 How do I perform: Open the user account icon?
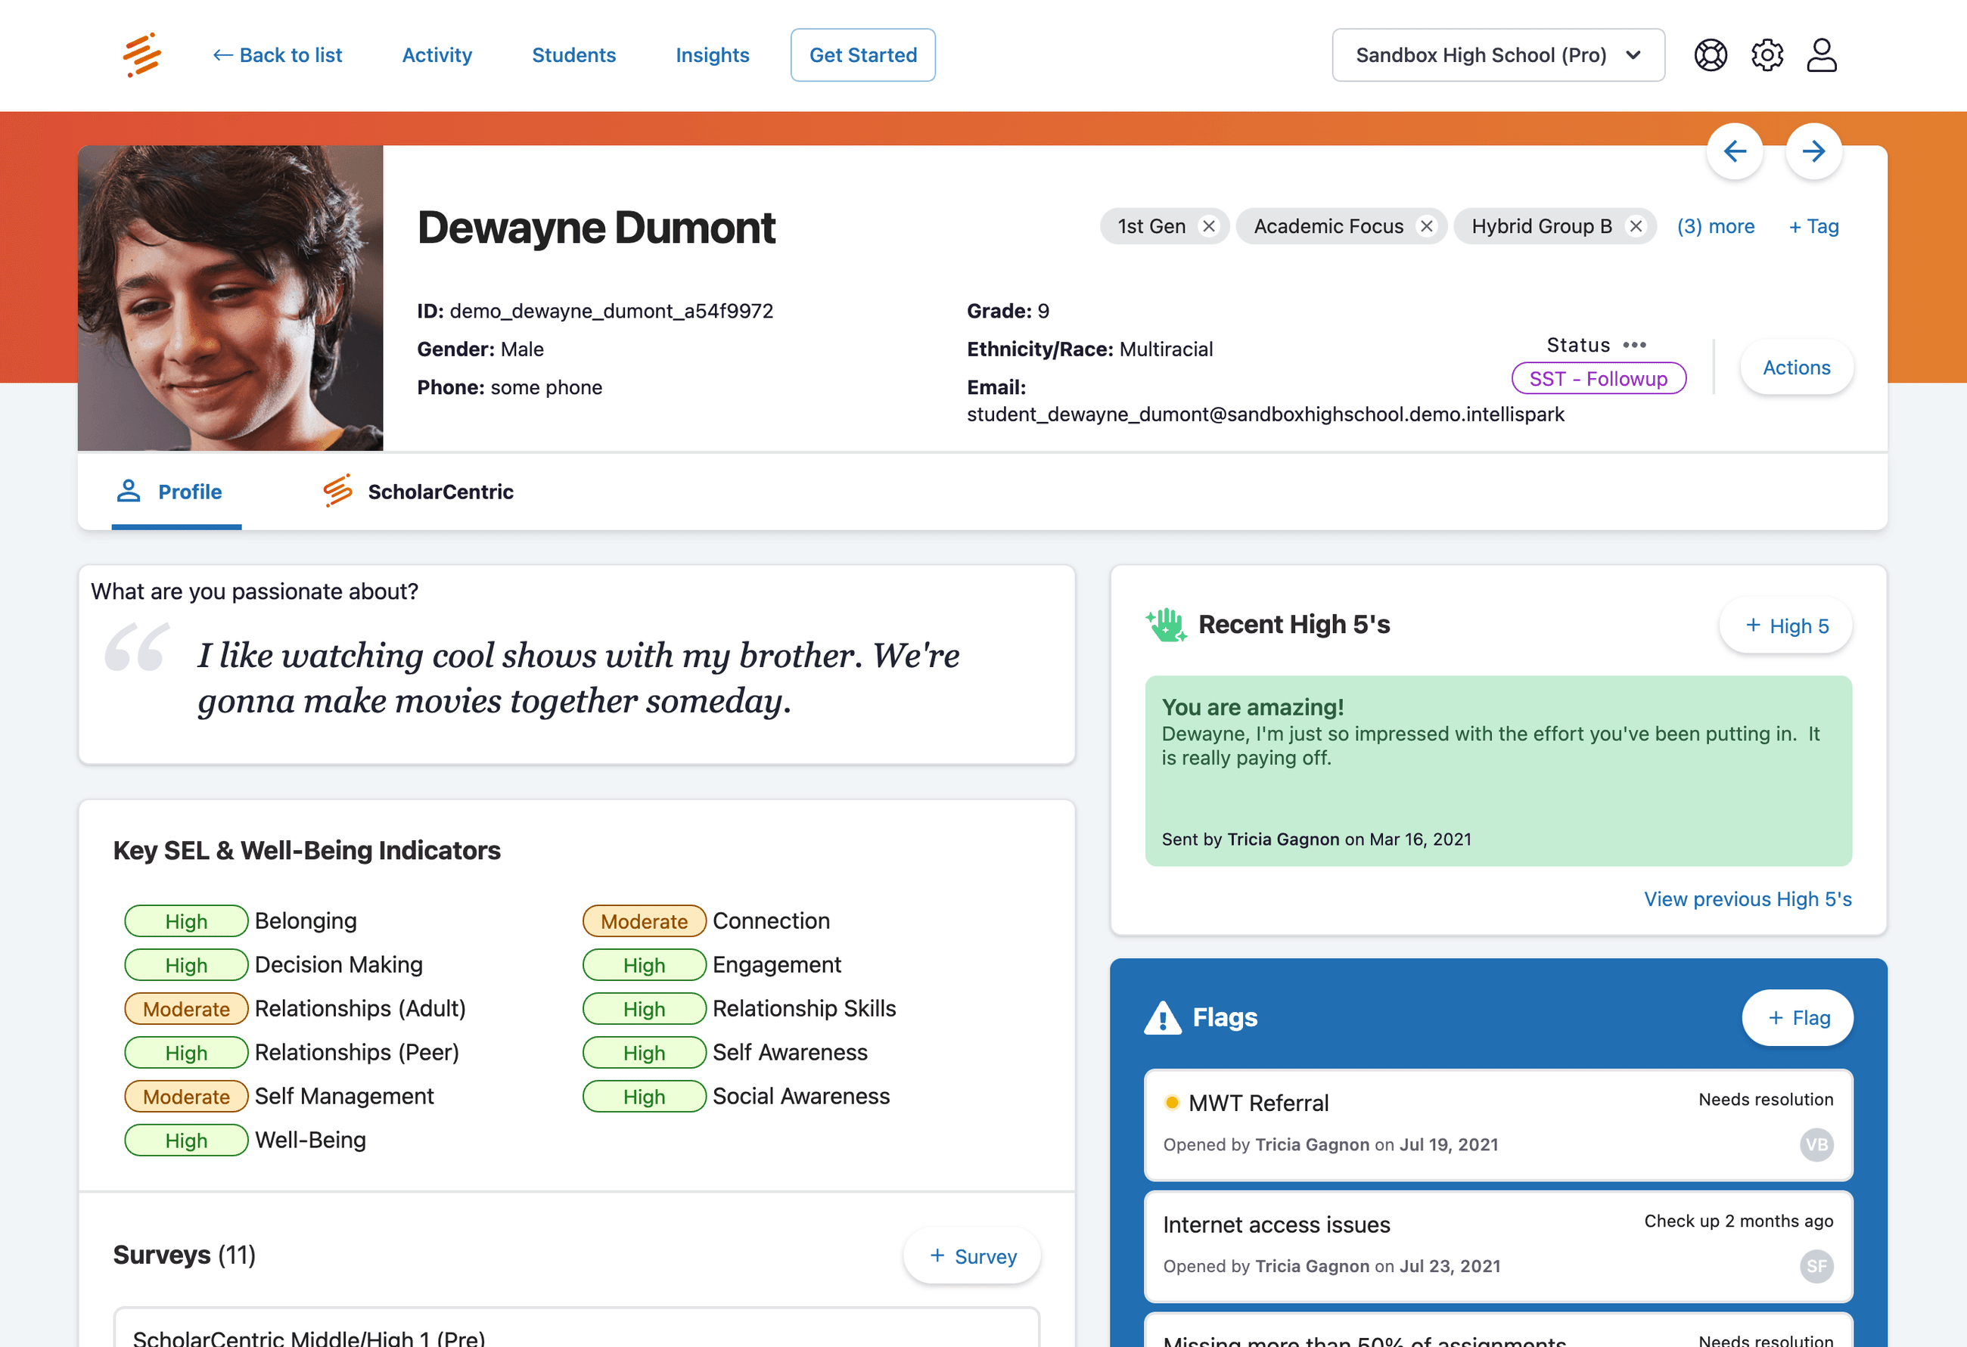click(1822, 55)
